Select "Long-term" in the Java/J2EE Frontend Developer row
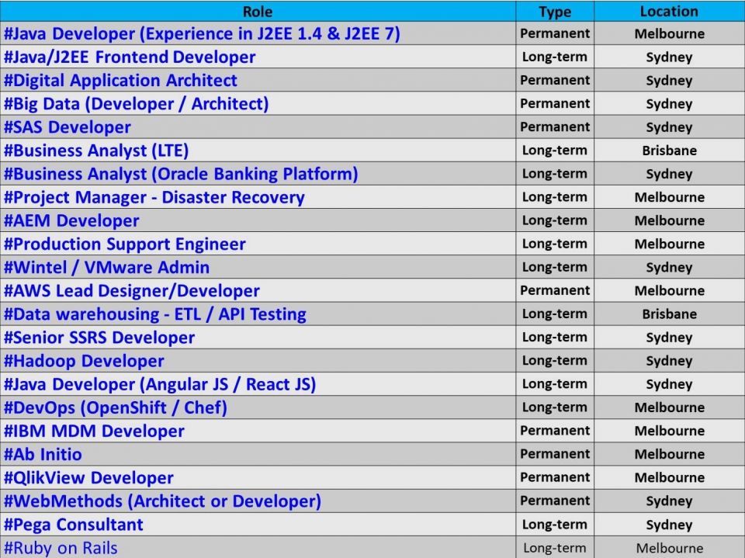This screenshot has width=745, height=558. [554, 57]
